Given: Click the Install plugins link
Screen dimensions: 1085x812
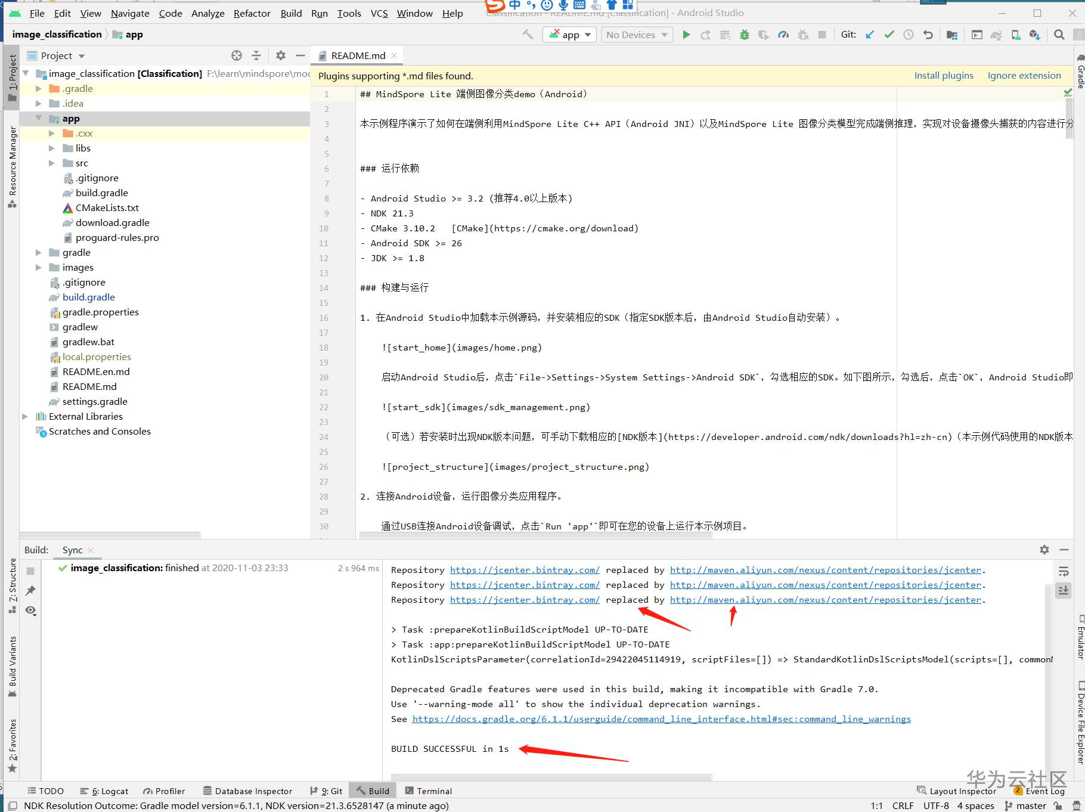Looking at the screenshot, I should click(944, 76).
